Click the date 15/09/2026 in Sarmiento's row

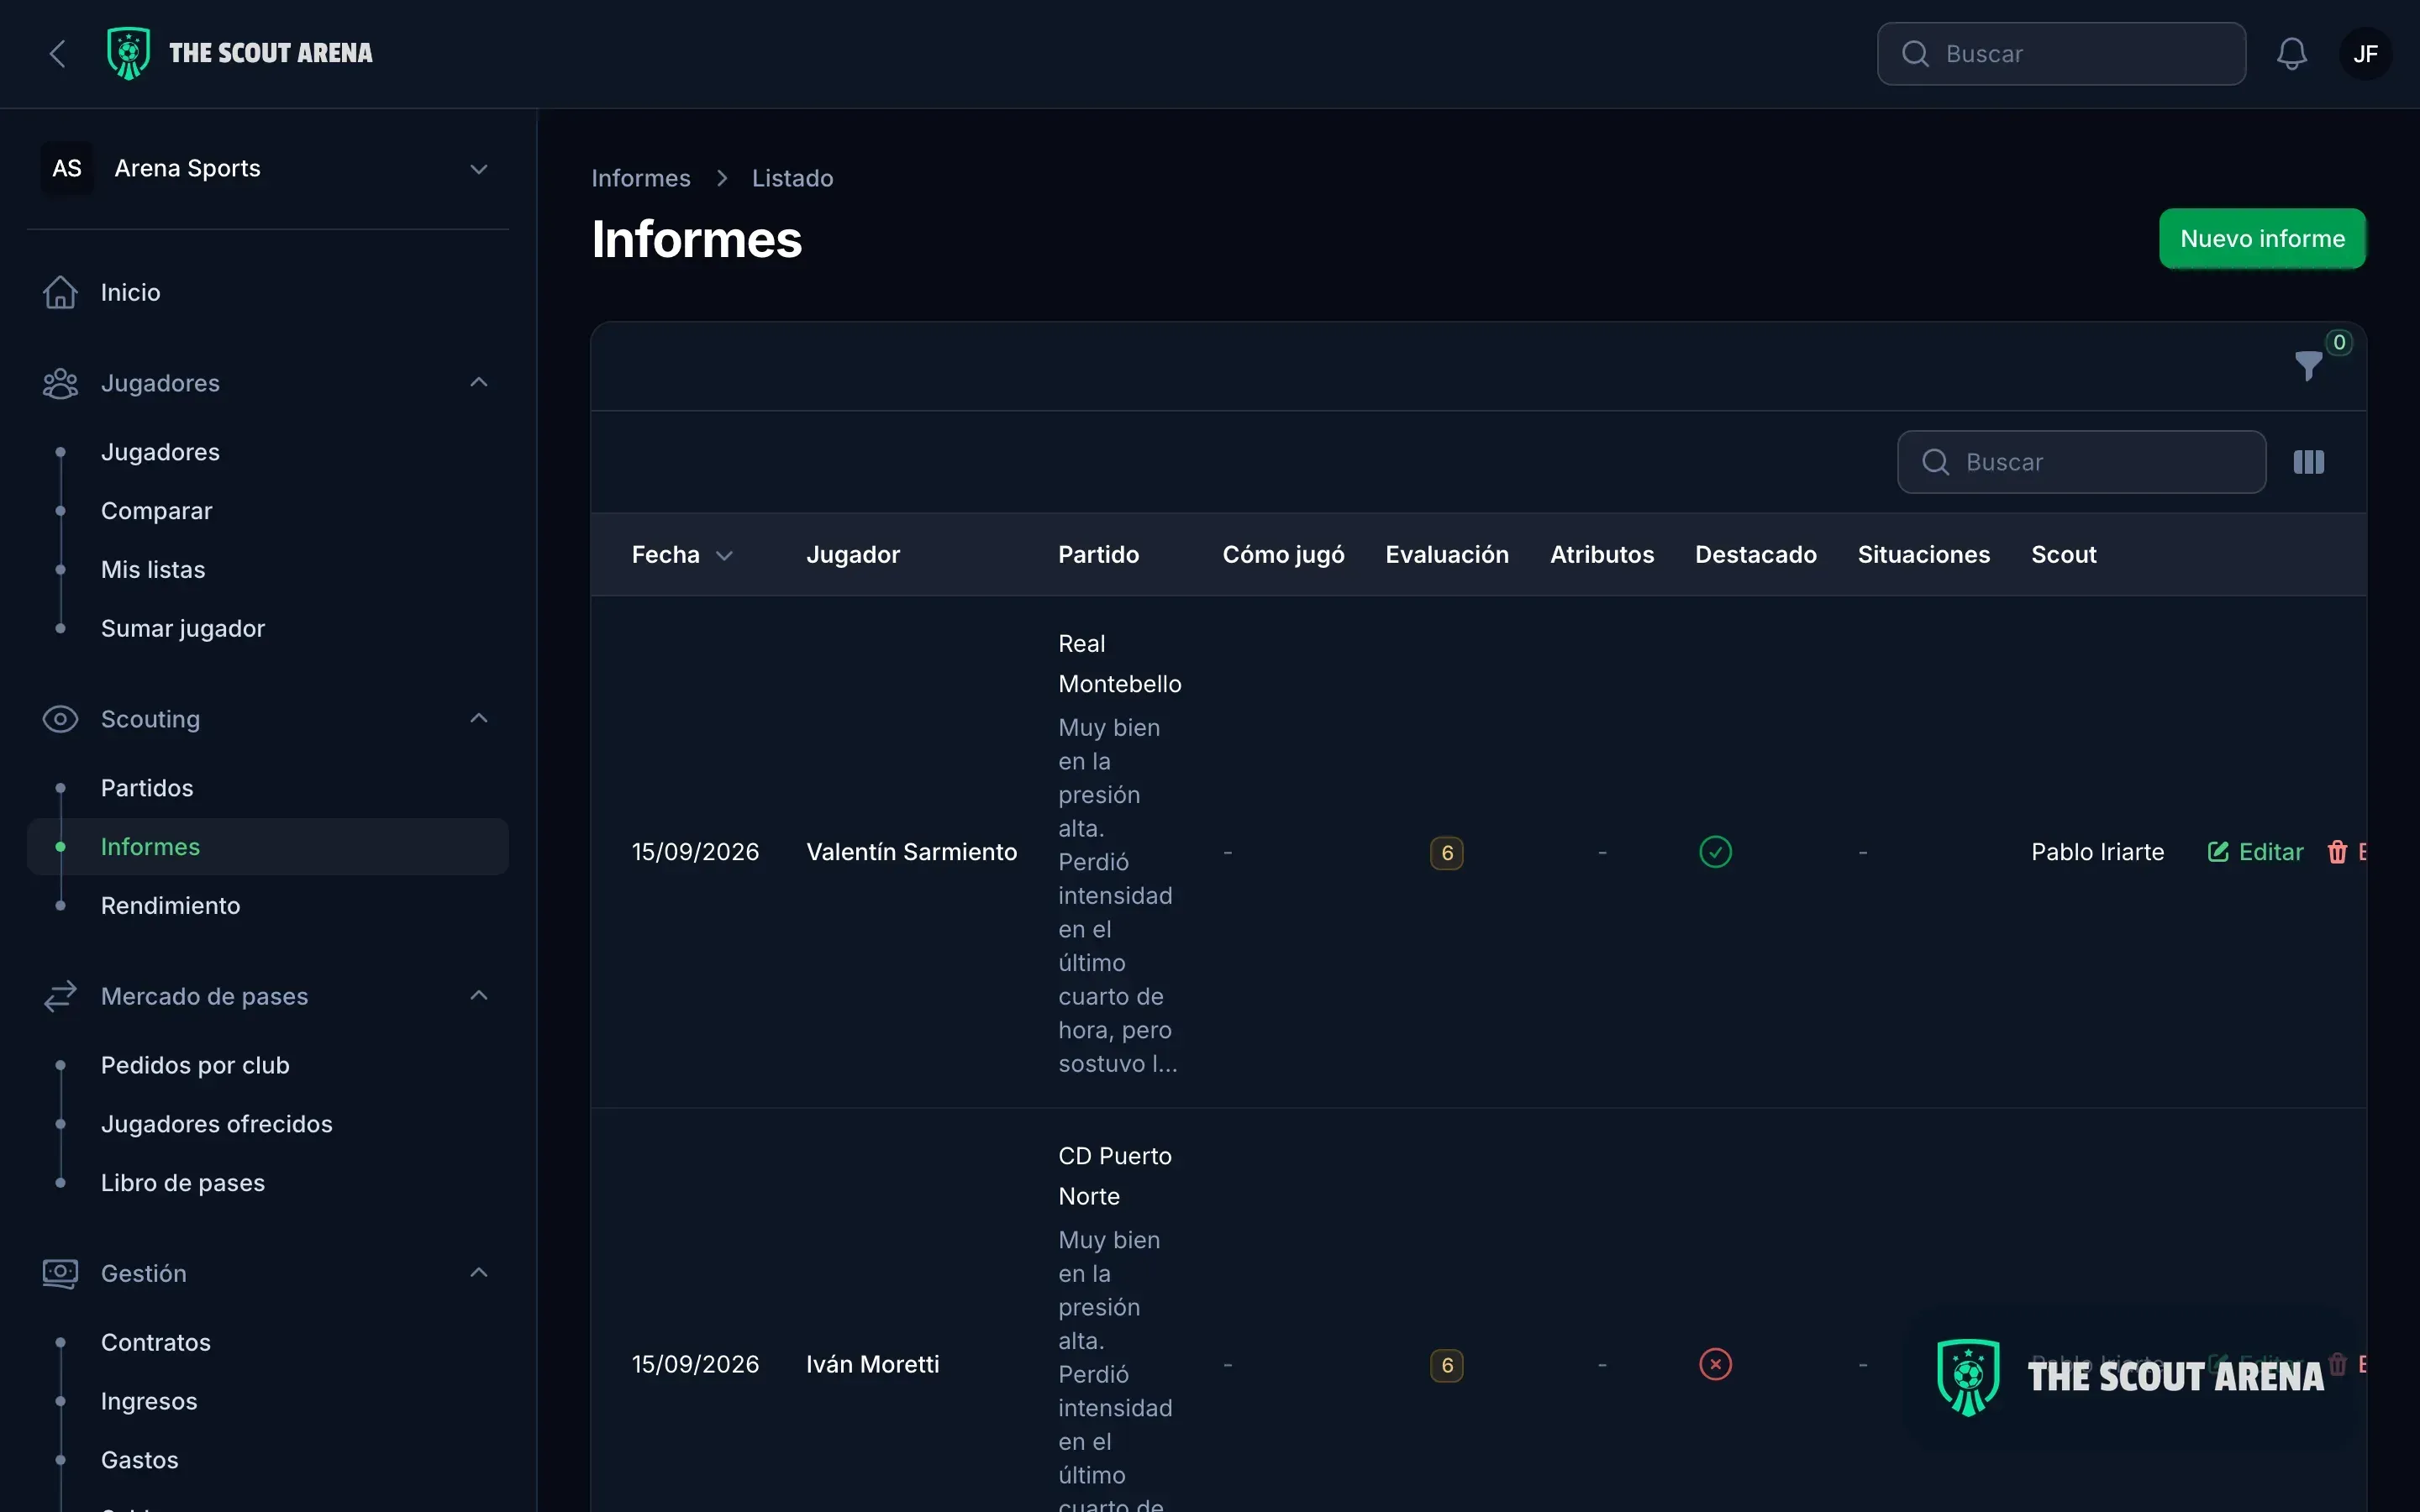click(695, 852)
